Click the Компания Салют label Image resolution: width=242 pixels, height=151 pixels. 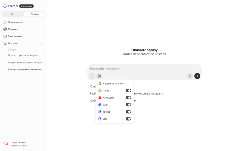click(x=19, y=146)
